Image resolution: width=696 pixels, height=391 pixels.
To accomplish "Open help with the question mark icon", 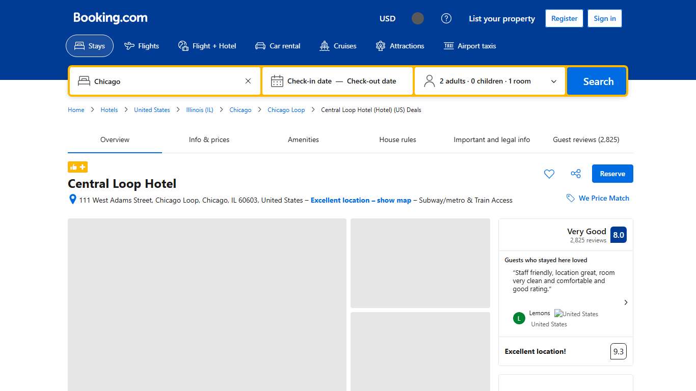I will coord(446,18).
